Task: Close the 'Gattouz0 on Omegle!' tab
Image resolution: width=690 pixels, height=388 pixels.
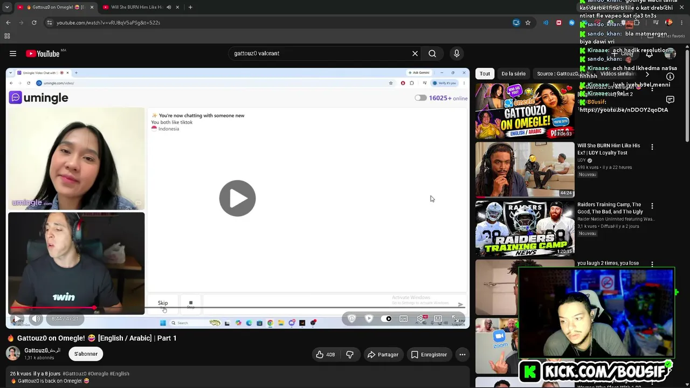Action: point(92,7)
